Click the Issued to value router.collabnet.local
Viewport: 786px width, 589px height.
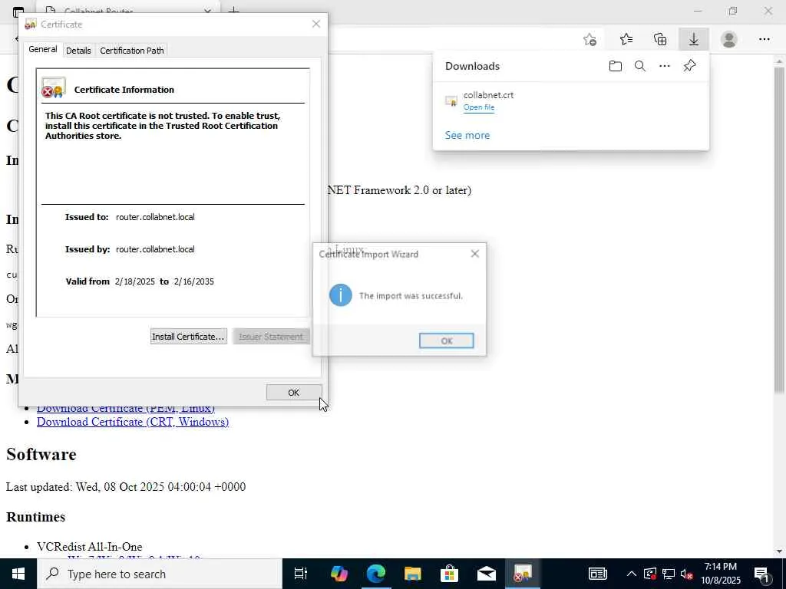[x=155, y=217]
